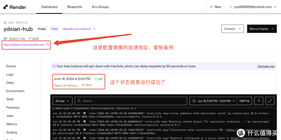The image size is (281, 140).
Task: Open the All logs filter dropdown
Action: click(x=62, y=101)
